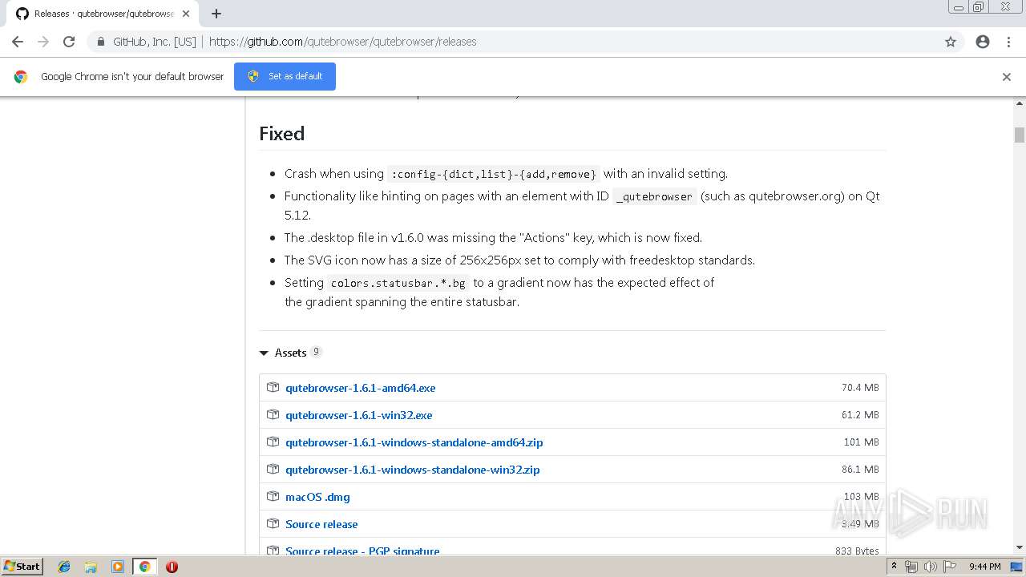
Task: Click the scrollbar down arrow
Action: (1020, 547)
